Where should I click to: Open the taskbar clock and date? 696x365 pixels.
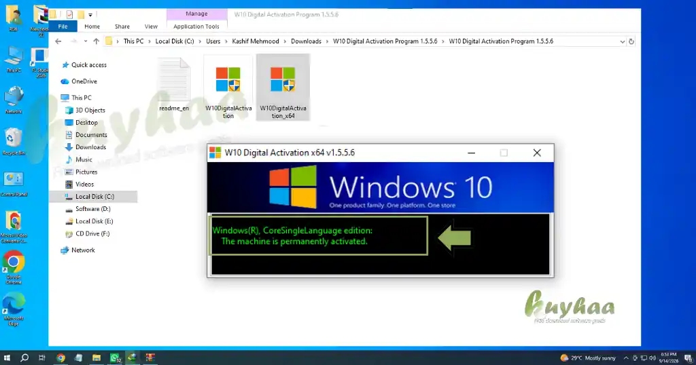pyautogui.click(x=669, y=358)
